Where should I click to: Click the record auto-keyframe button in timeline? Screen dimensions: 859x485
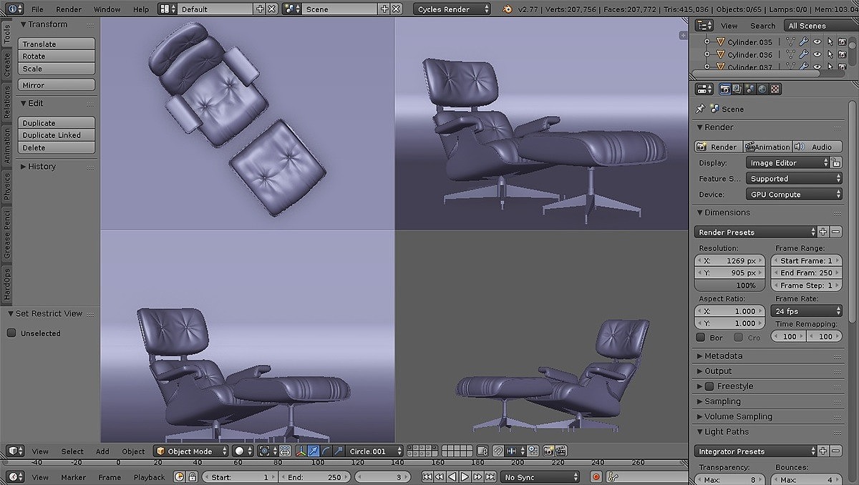click(x=596, y=477)
